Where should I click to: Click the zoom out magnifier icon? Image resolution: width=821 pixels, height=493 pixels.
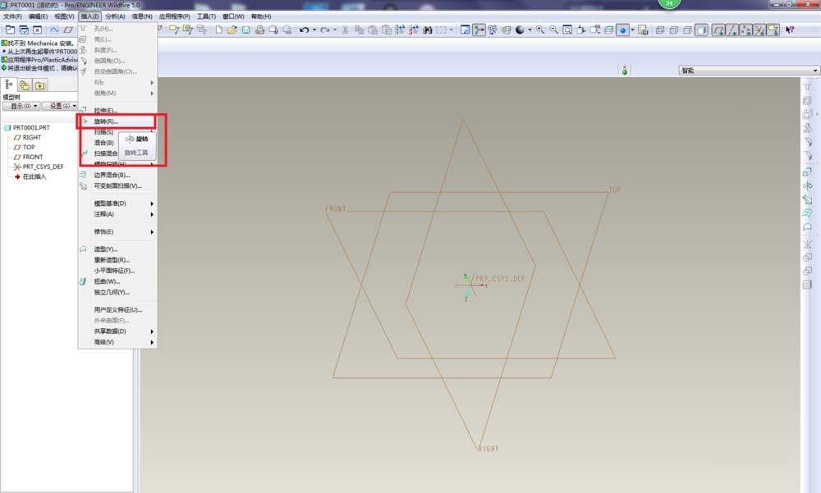pos(554,30)
